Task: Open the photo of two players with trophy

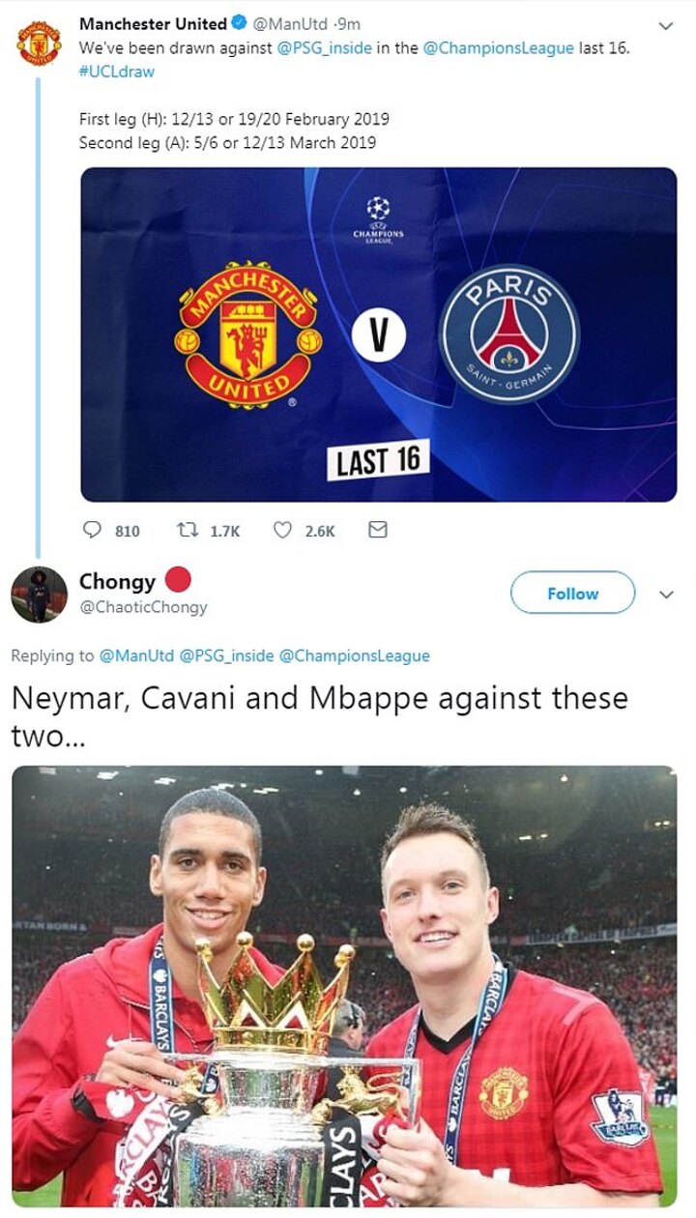Action: pyautogui.click(x=343, y=986)
